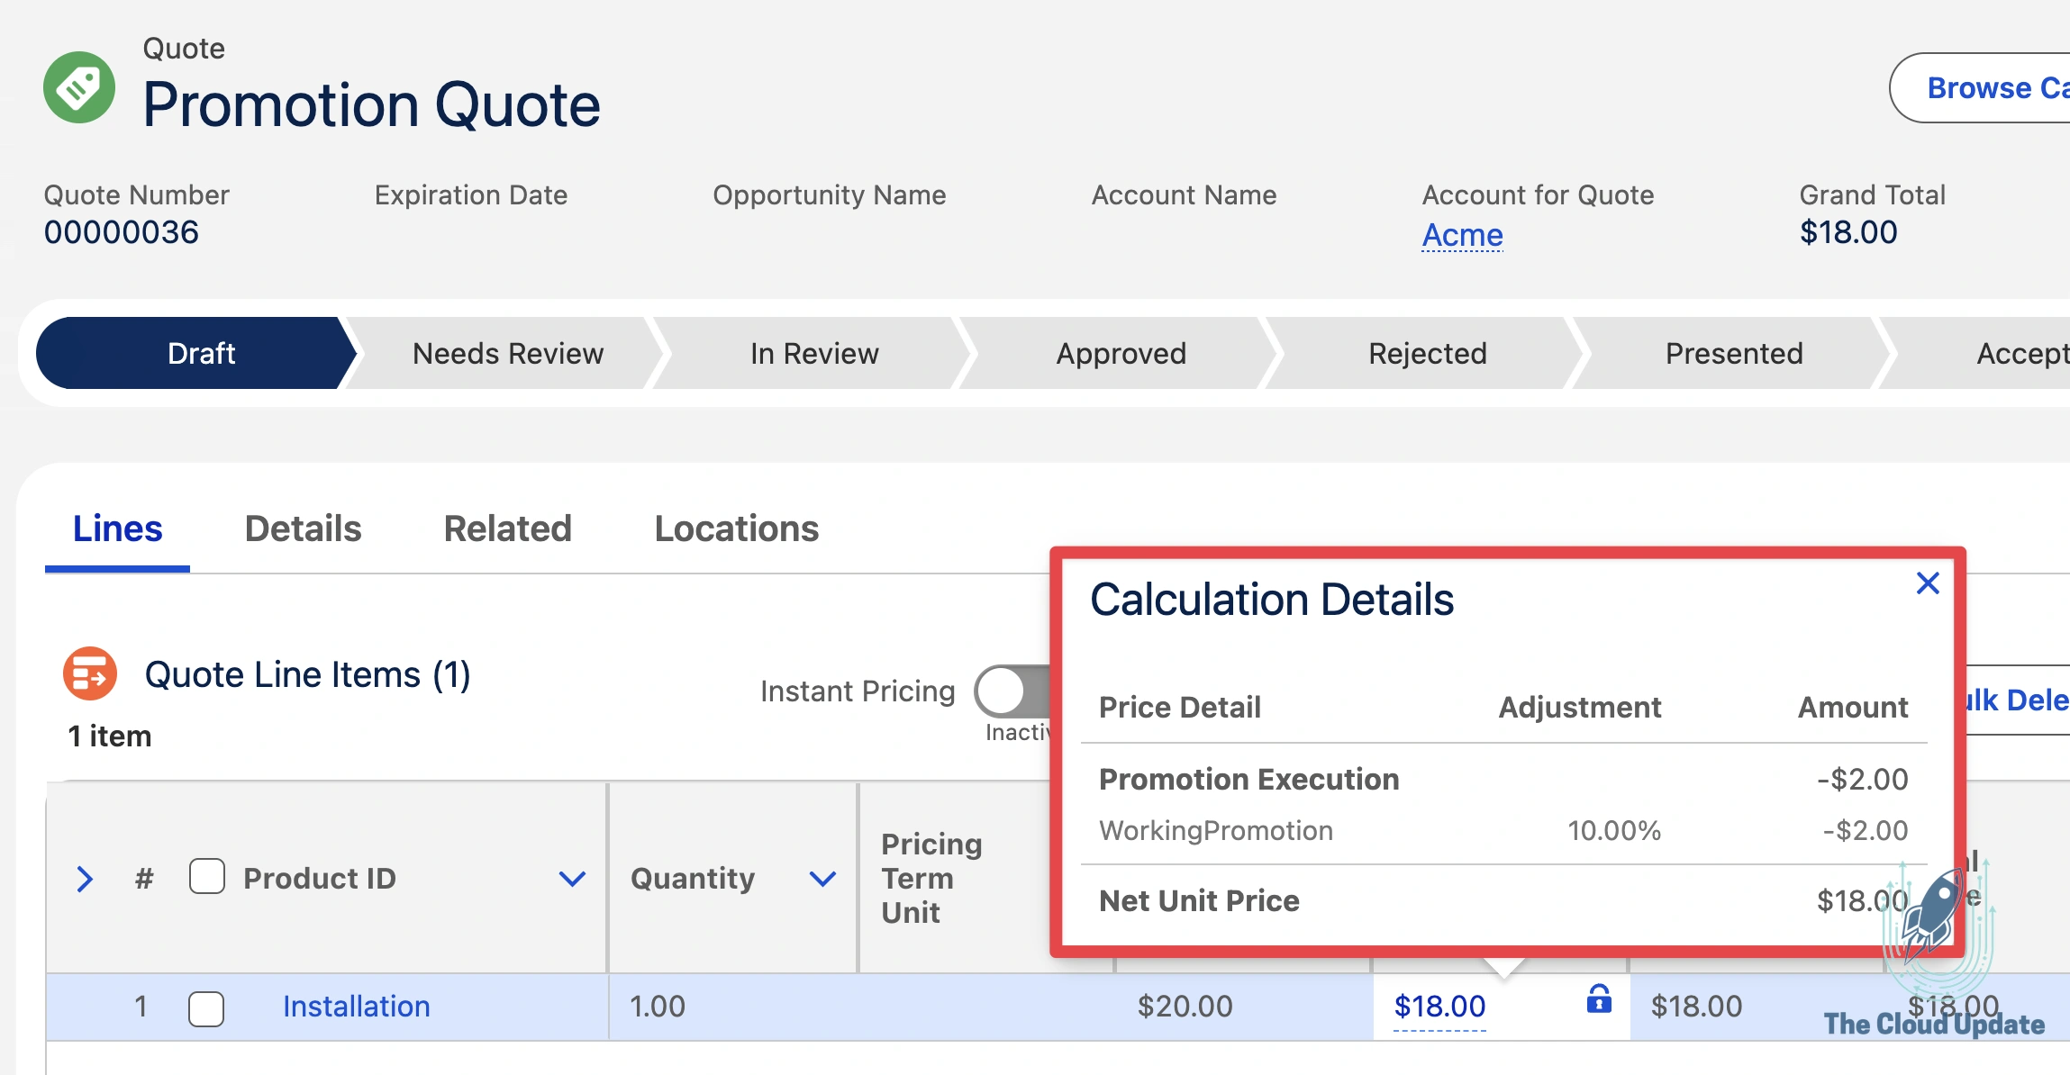The image size is (2070, 1075).
Task: Switch to the Locations tab
Action: 736,528
